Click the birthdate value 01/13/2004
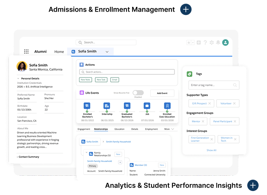This screenshot has width=267, height=195. 24,109
